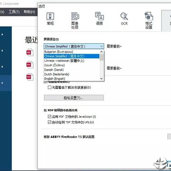The width and height of the screenshot is (171, 171).
Task: Switch to the 语言 languages tab
Action: coord(99,19)
